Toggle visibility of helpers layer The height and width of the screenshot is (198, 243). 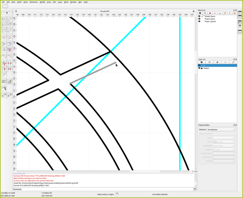[x=199, y=68]
